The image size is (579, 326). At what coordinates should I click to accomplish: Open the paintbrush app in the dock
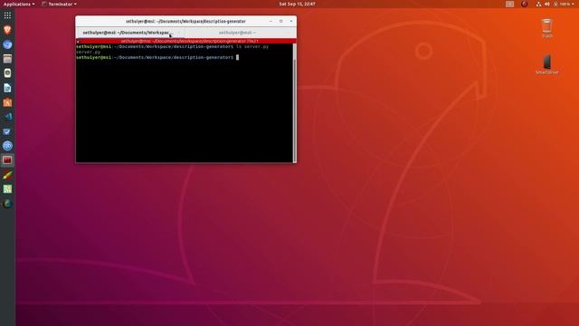(7, 175)
